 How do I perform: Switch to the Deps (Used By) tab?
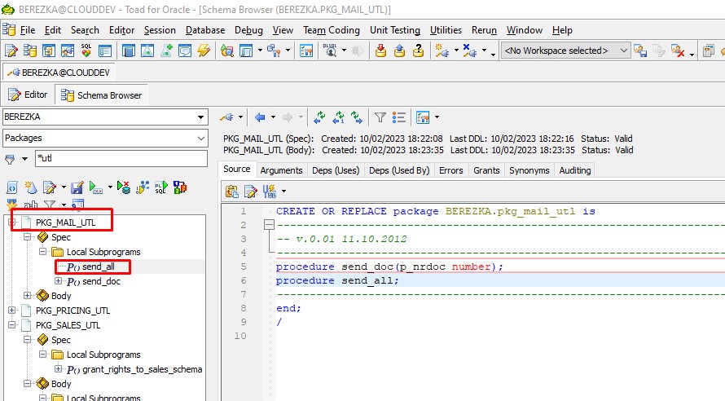399,170
